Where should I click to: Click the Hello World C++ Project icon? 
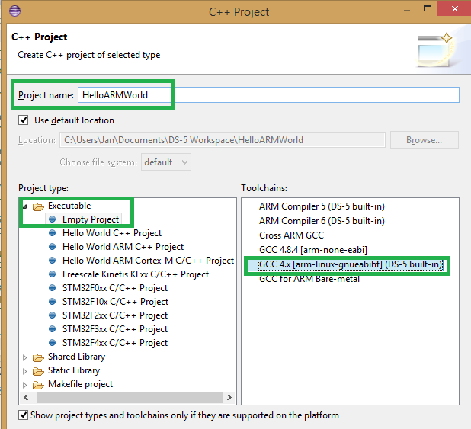pyautogui.click(x=53, y=233)
